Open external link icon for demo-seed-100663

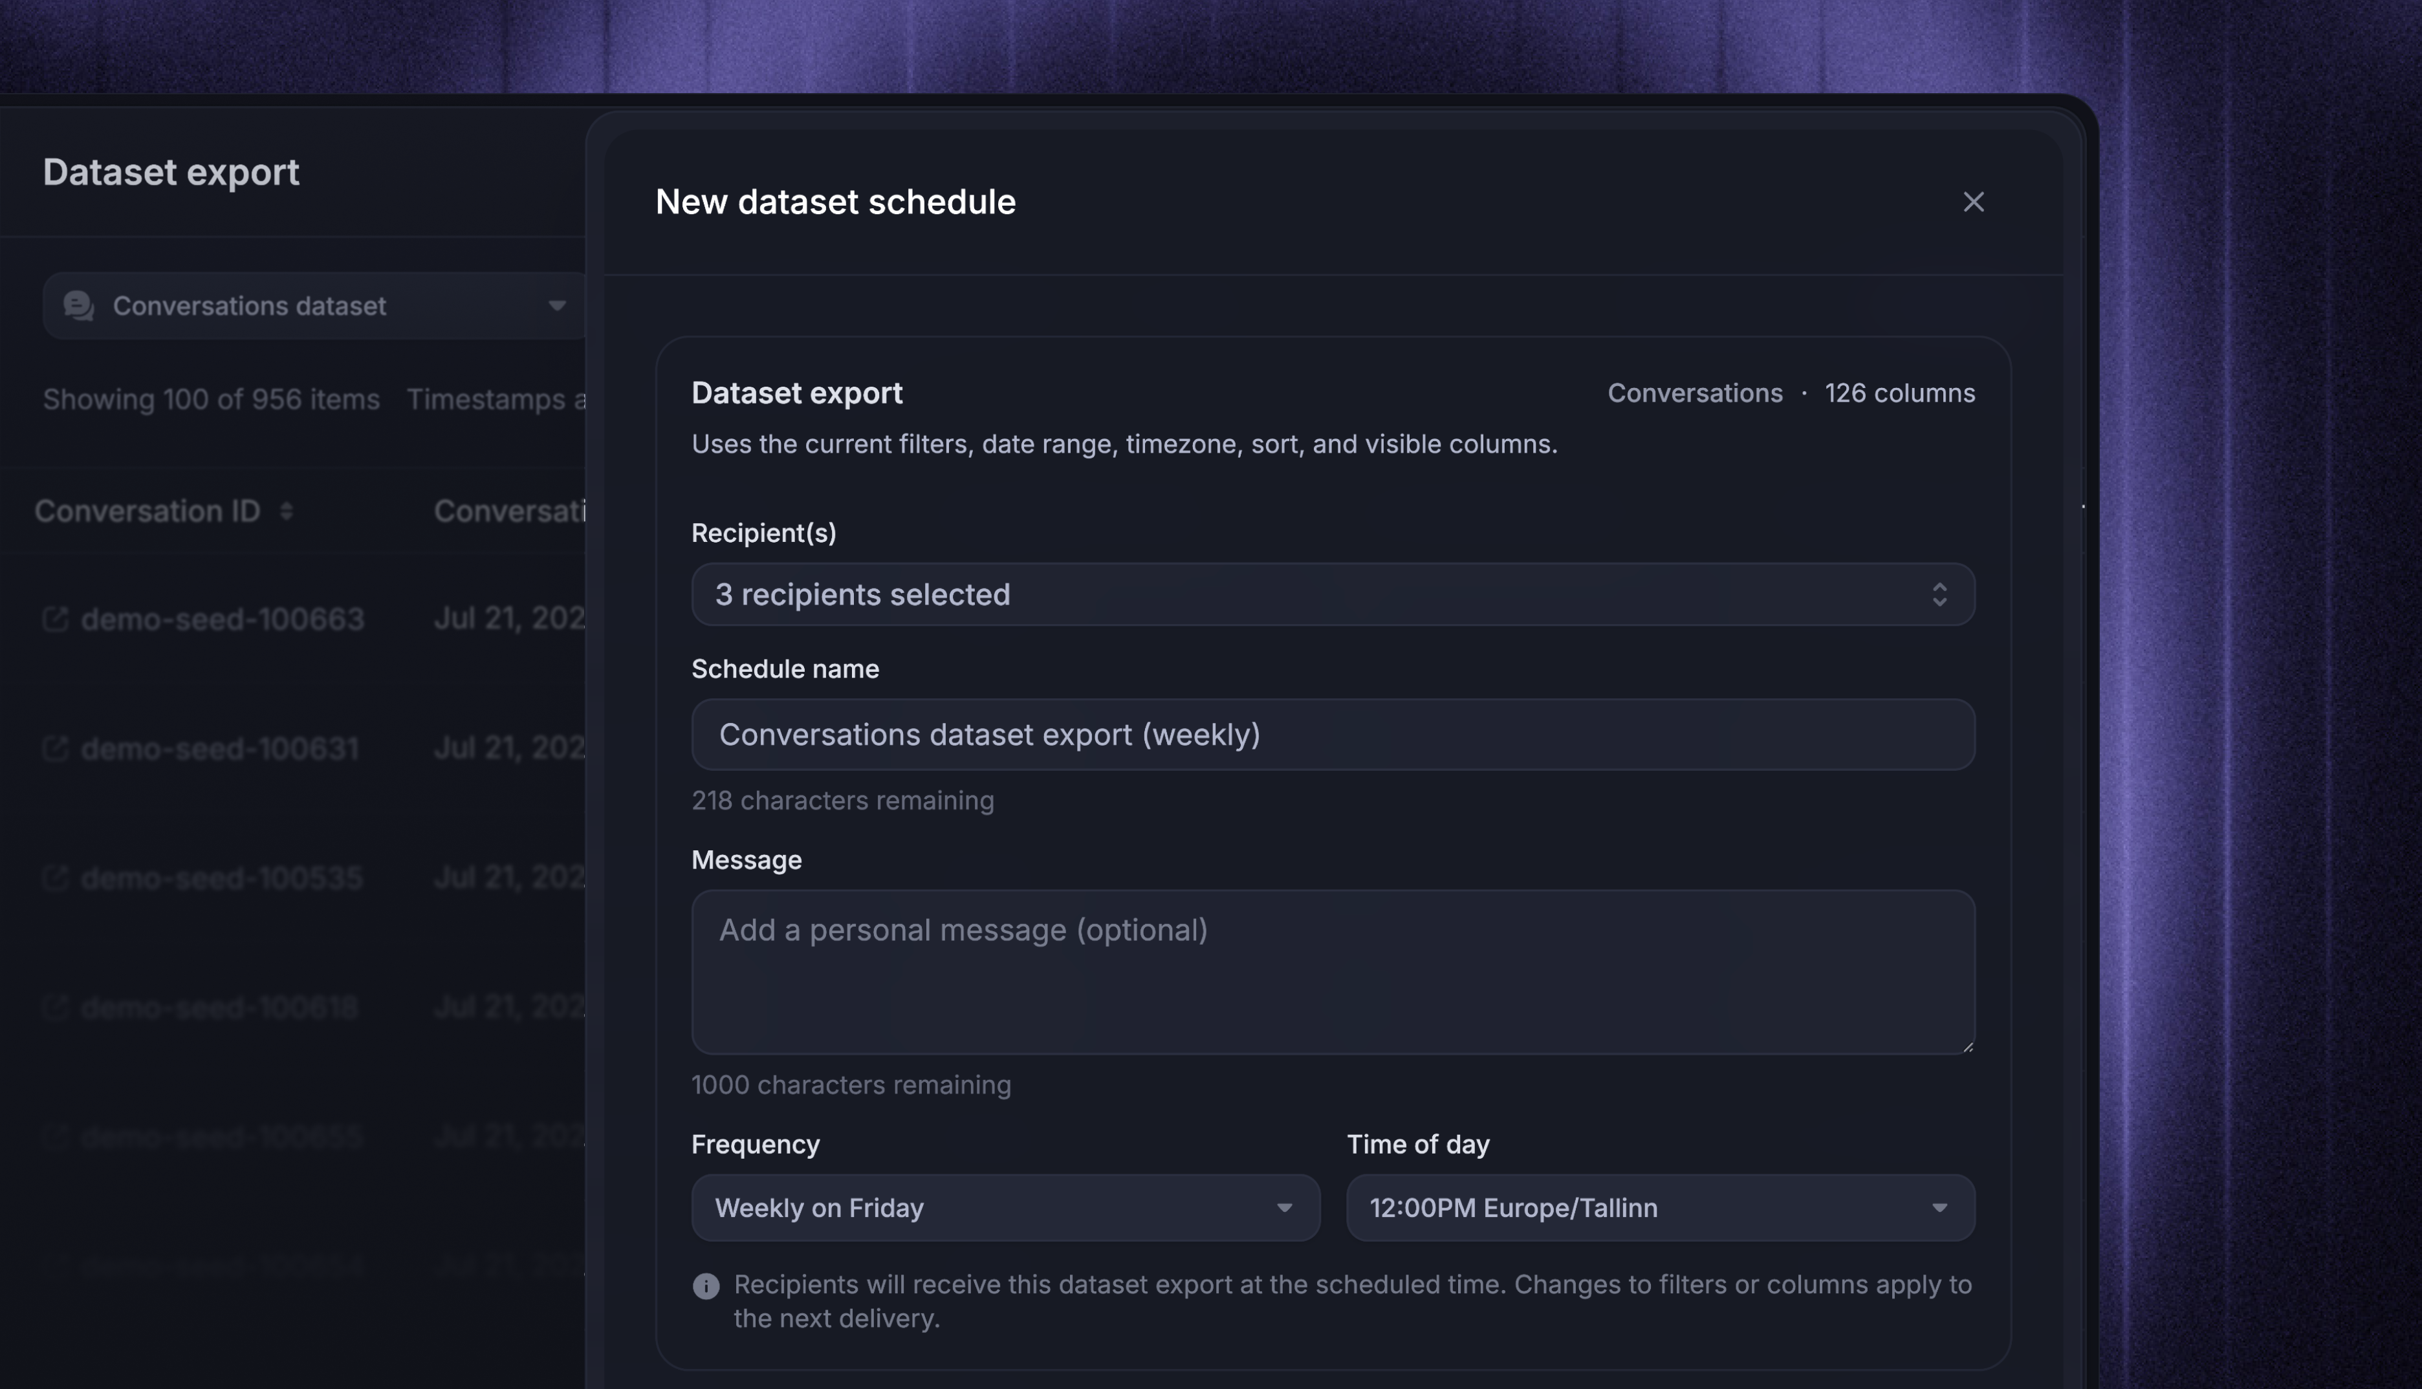56,619
